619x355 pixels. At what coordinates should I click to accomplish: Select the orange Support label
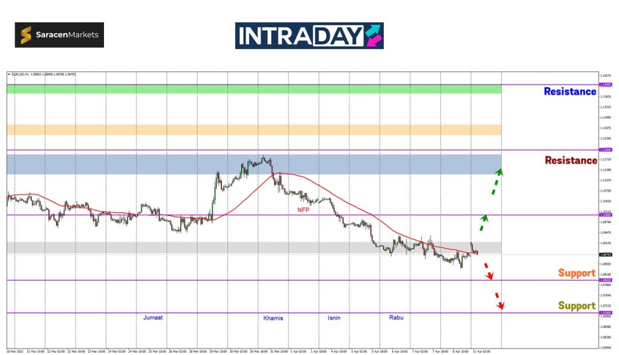click(x=576, y=273)
